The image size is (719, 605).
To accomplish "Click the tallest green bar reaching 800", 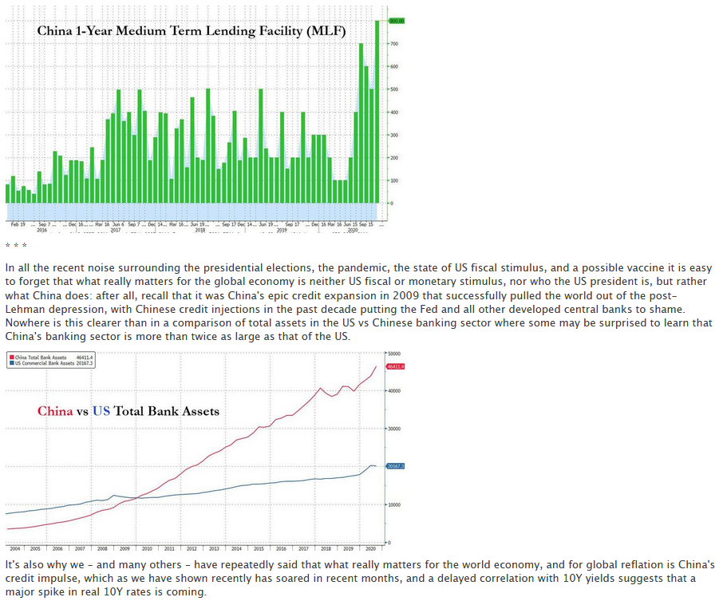I will point(377,112).
